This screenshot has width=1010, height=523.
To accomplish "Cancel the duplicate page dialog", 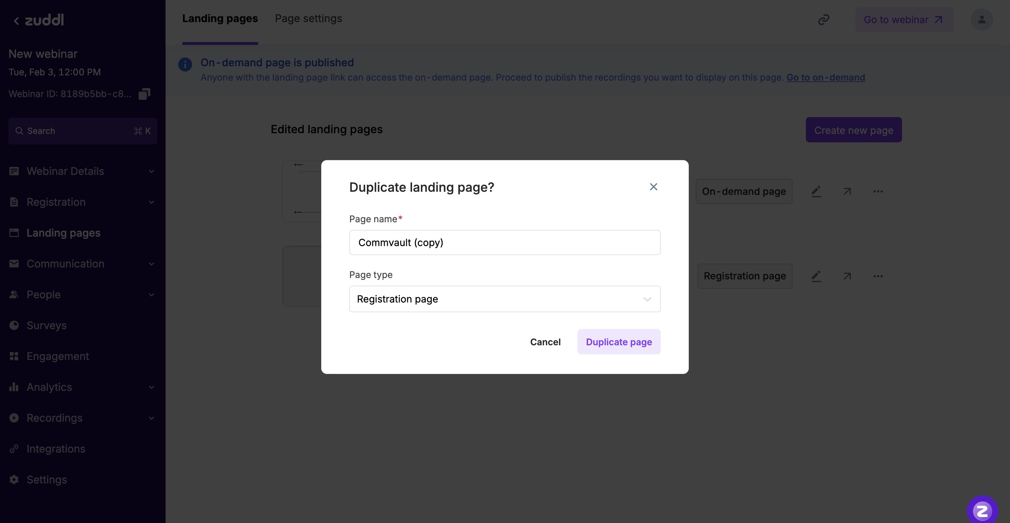I will (545, 342).
